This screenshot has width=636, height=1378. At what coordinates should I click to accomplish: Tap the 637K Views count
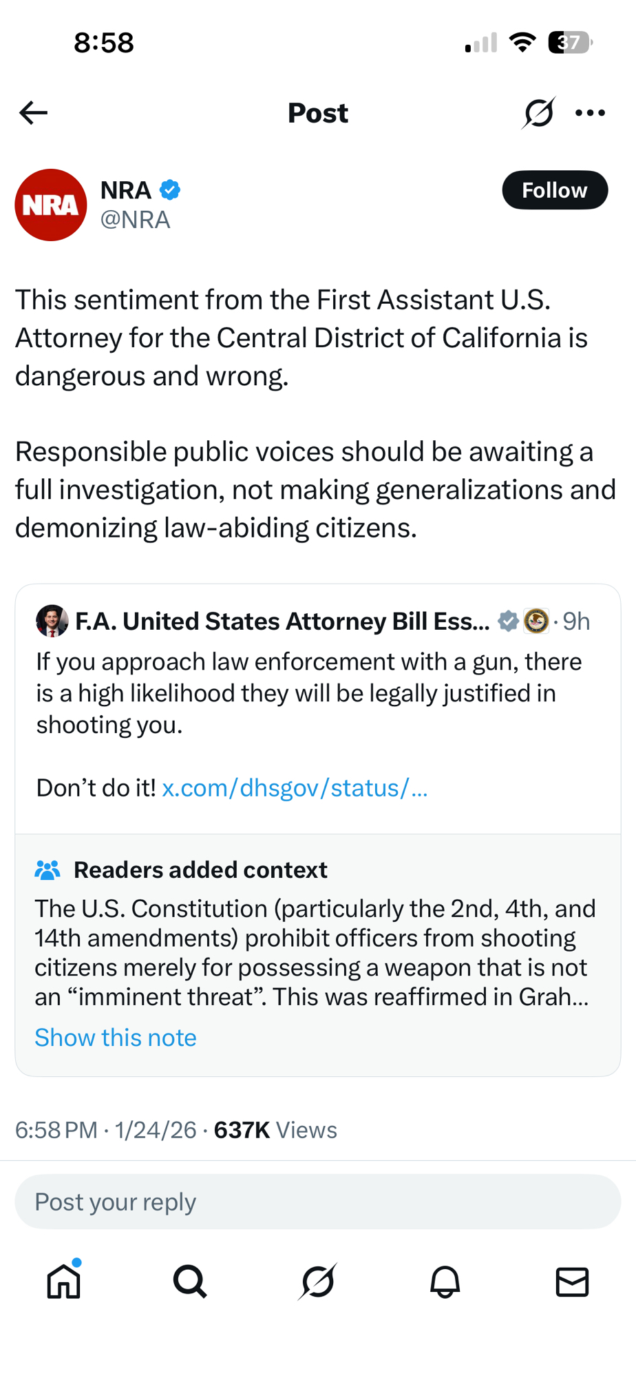coord(275,1130)
